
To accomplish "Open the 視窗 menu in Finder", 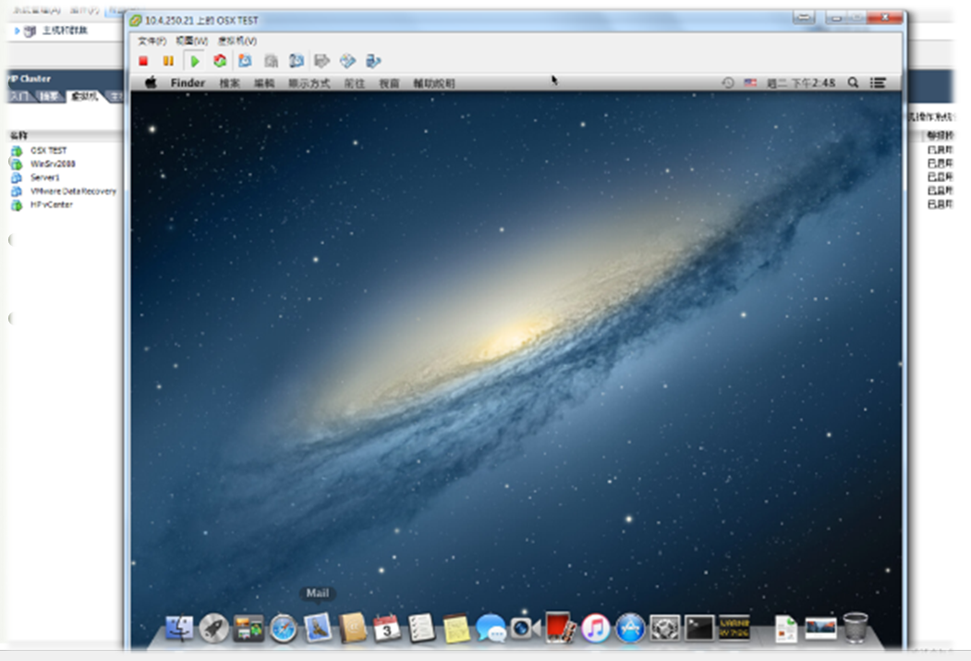I will [389, 83].
